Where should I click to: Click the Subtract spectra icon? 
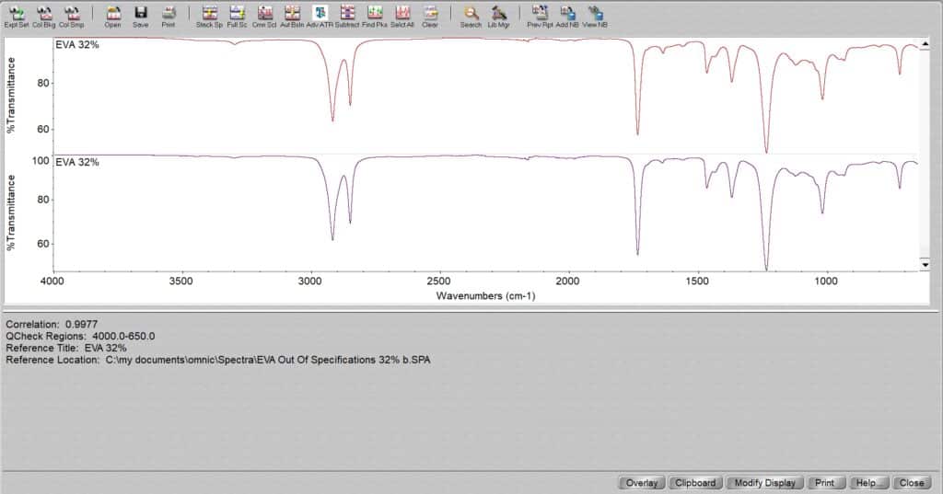click(347, 15)
